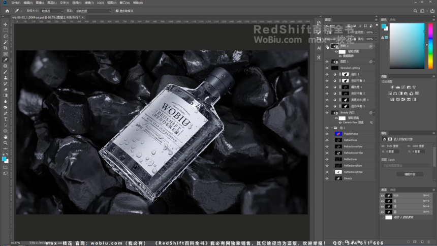Image resolution: width=437 pixels, height=246 pixels.
Task: Toggle visibility of Refractions layer
Action: 327,140
